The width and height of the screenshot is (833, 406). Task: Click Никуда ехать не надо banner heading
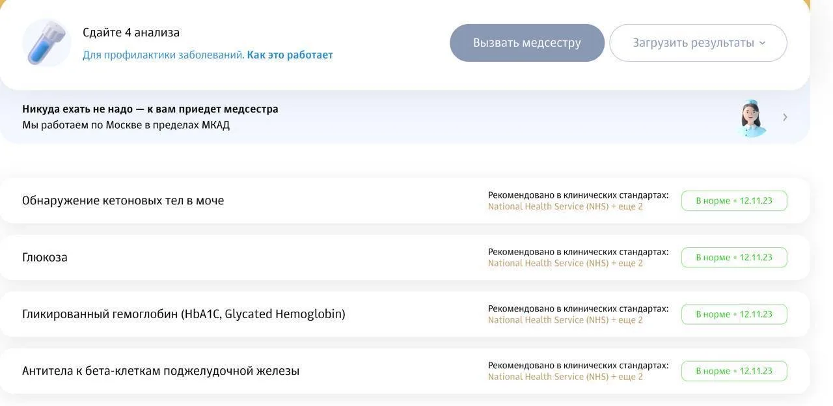point(150,109)
